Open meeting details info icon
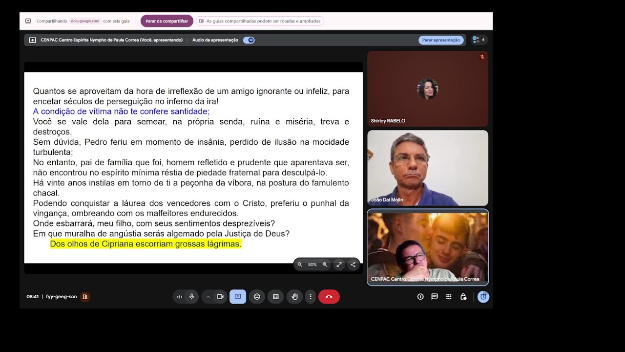The image size is (625, 352). point(420,297)
